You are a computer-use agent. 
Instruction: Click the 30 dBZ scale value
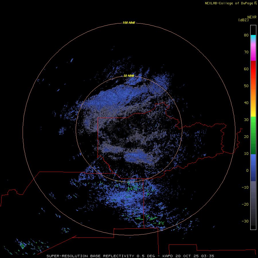[246, 120]
